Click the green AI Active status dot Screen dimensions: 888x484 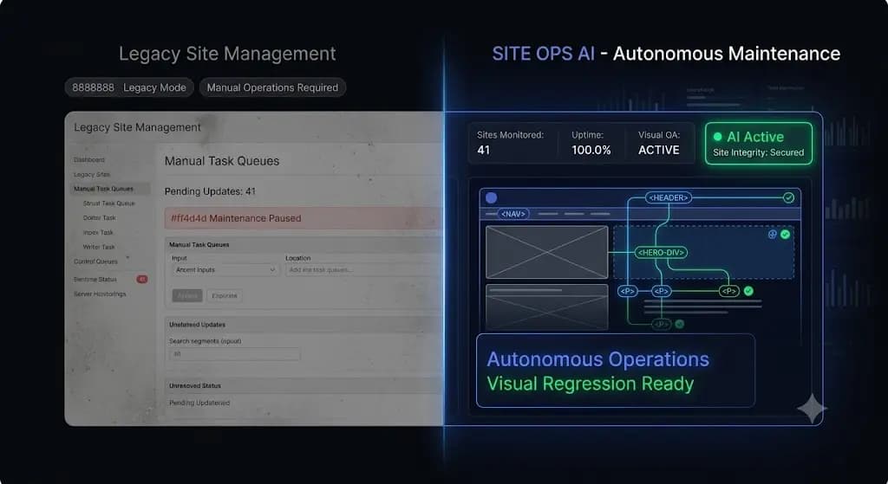coord(717,137)
